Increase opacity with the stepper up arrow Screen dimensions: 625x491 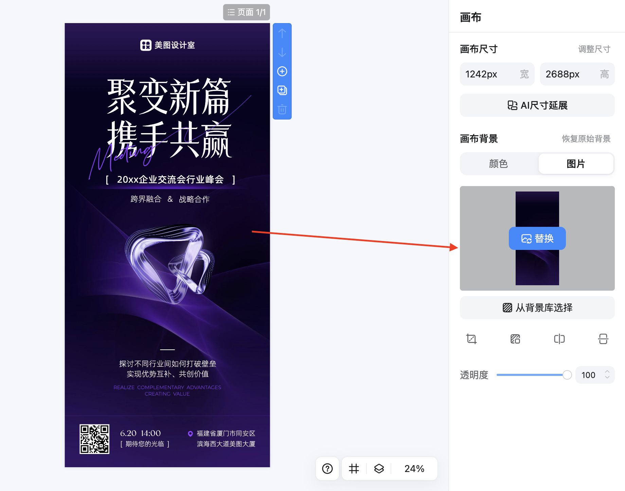coord(608,372)
